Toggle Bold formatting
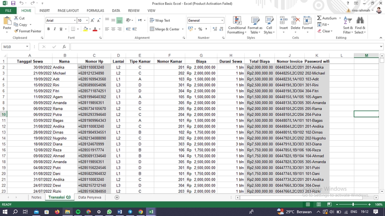 click(49, 29)
